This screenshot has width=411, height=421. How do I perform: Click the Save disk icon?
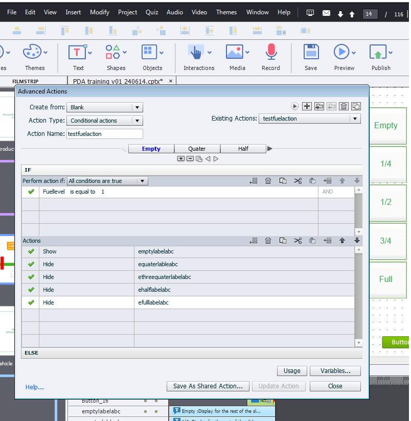[x=311, y=52]
